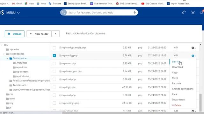Open the RealEstateandPropertyinNigeria folder
The width and height of the screenshot is (204, 114).
(x=30, y=81)
